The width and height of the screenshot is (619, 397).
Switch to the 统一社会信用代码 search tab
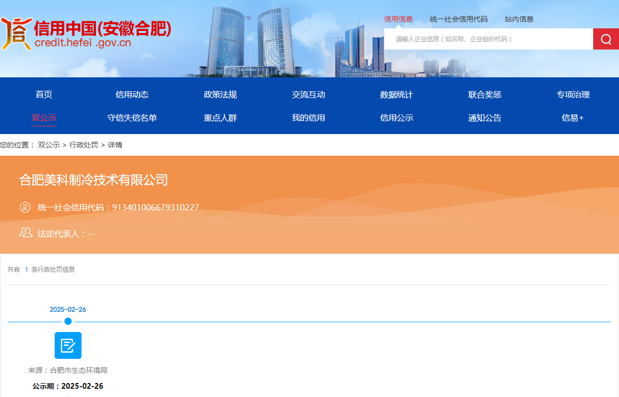[x=459, y=19]
